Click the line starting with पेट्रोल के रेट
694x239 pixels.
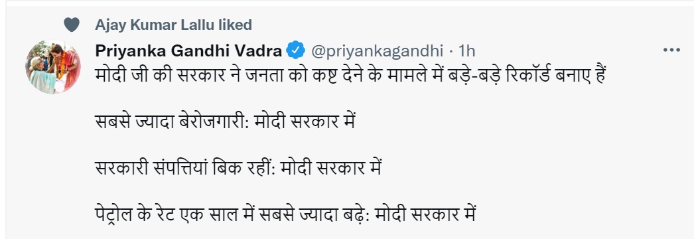(x=285, y=214)
